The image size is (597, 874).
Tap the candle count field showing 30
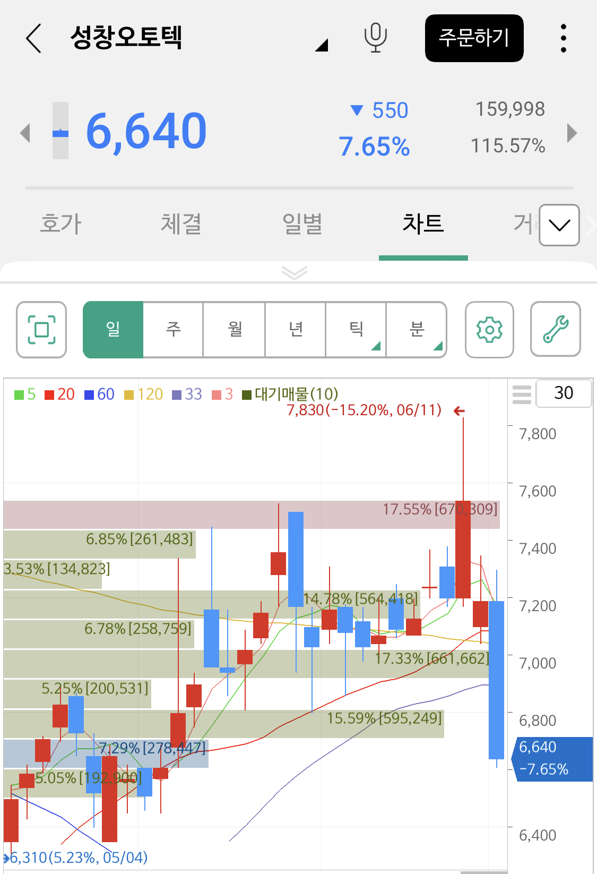pos(564,393)
